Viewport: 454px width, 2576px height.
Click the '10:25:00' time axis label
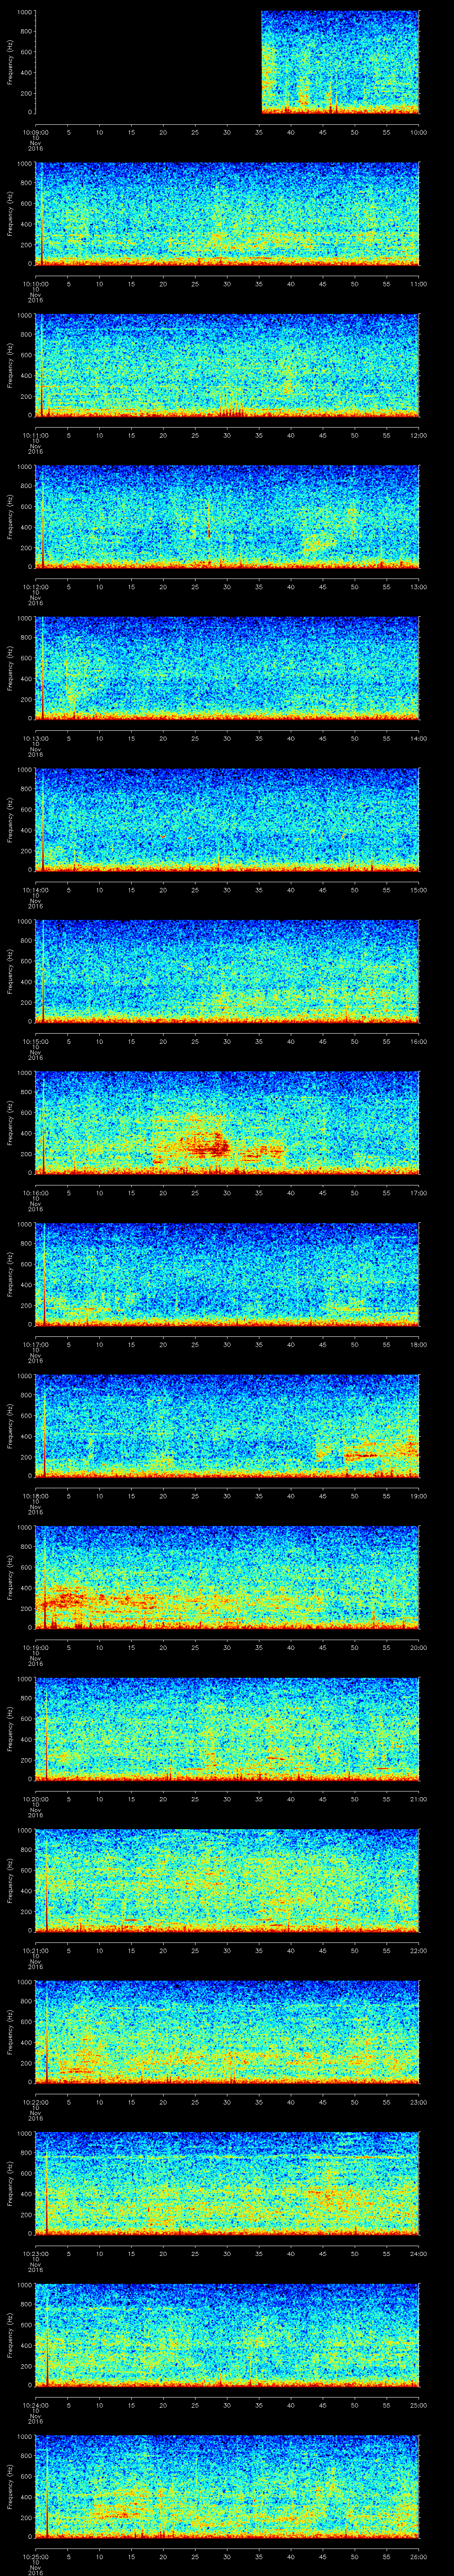coord(36,2557)
